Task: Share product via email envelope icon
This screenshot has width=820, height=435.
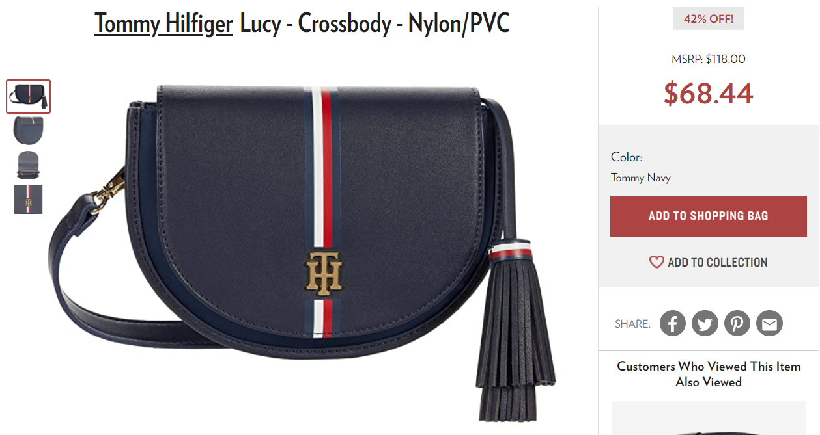Action: (769, 323)
